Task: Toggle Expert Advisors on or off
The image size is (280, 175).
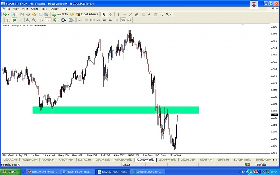Action: point(87,14)
